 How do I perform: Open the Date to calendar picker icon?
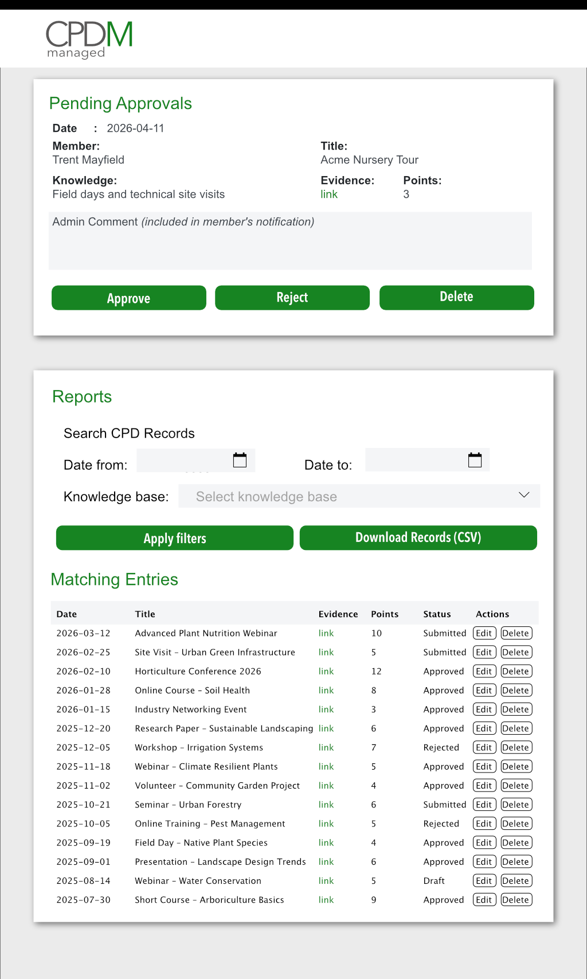[475, 460]
